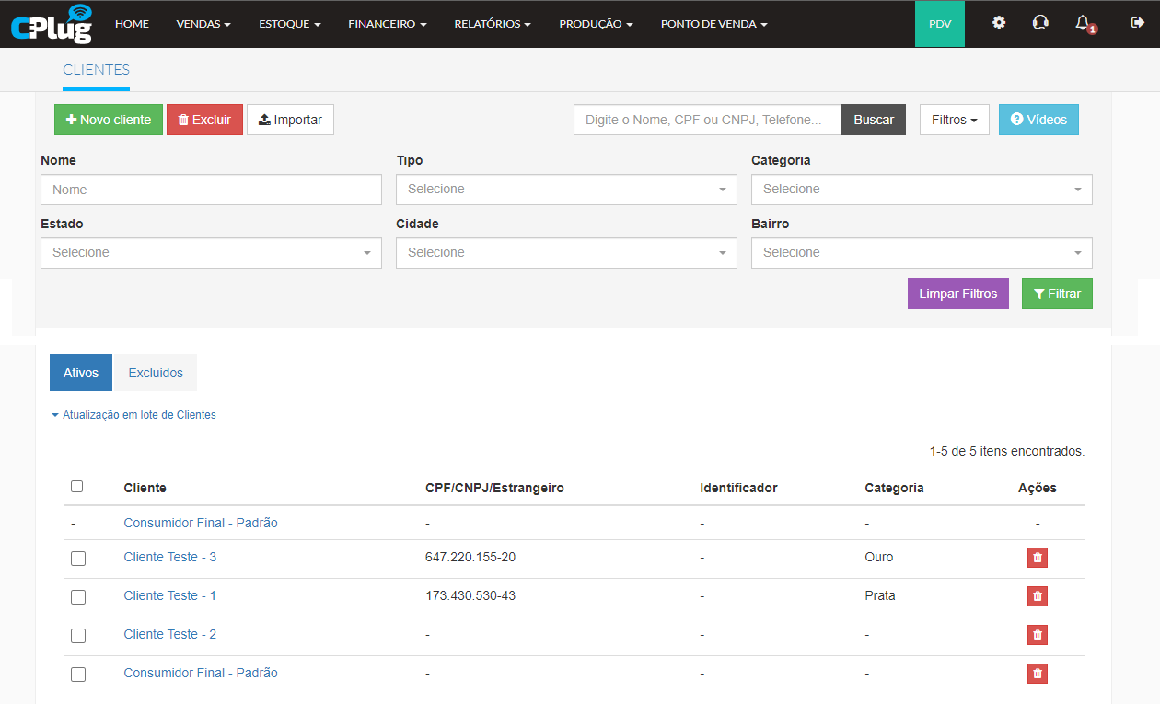This screenshot has height=704, width=1160.
Task: Expand the Bairro dropdown
Action: 922,253
